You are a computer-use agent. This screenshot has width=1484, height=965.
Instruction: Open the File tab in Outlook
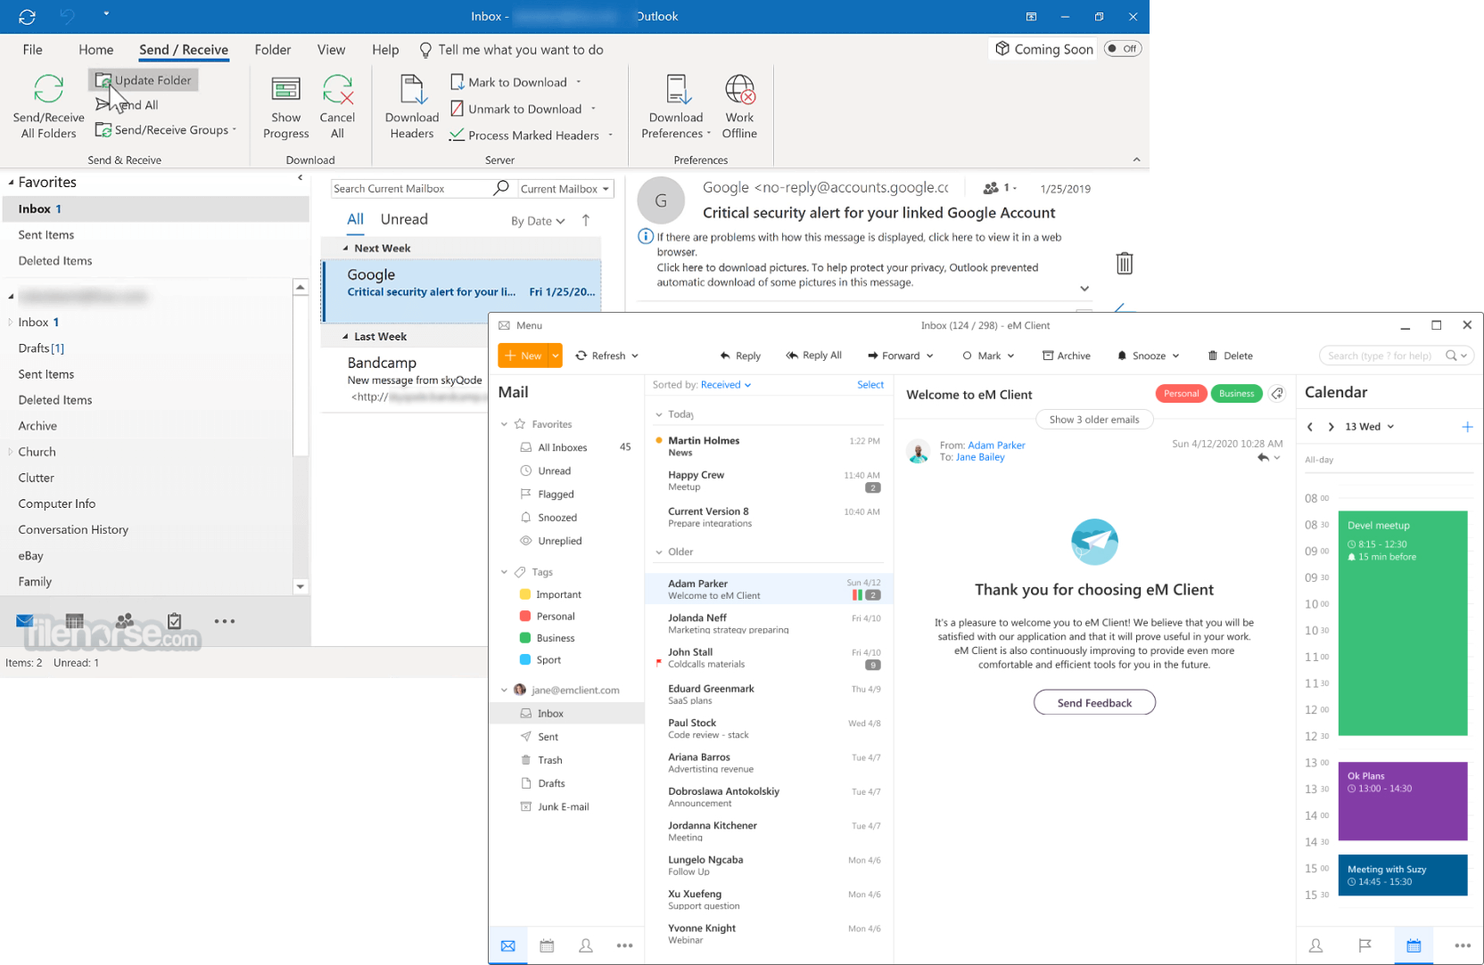[x=32, y=50]
